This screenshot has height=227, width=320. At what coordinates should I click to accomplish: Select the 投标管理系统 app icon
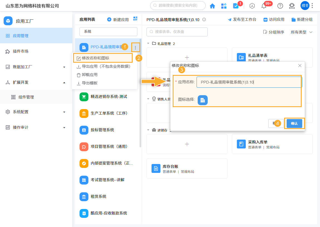[84, 130]
